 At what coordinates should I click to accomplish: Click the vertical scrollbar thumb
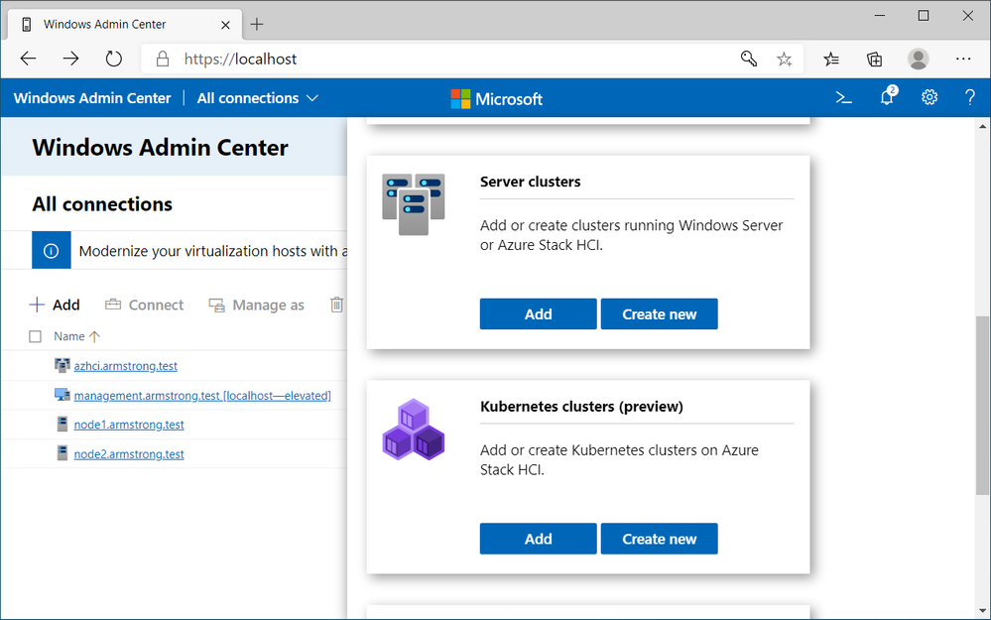[x=983, y=405]
